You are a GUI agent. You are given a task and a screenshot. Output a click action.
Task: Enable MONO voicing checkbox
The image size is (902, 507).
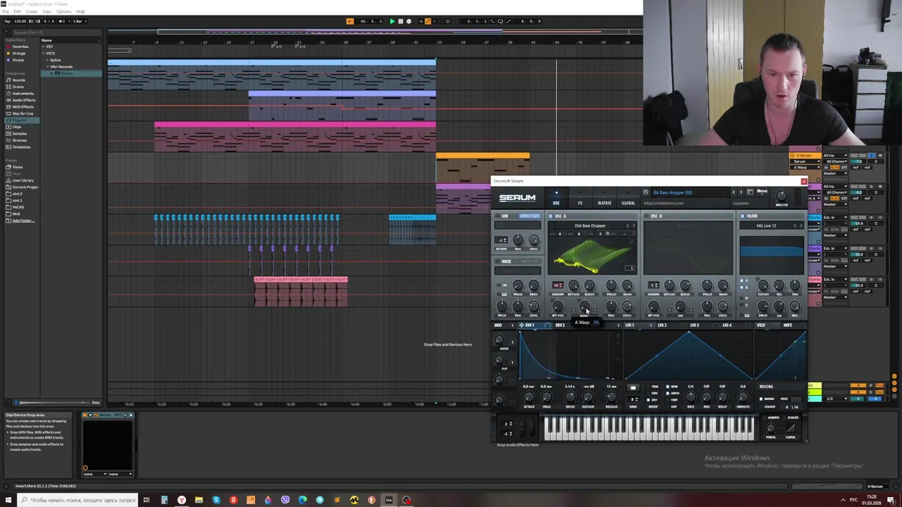(761, 399)
